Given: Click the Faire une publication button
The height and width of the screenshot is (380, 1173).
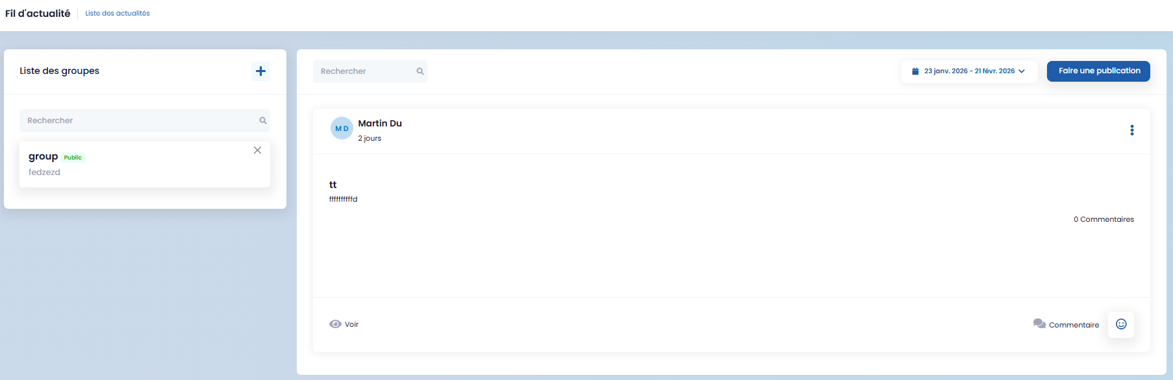Looking at the screenshot, I should click(1098, 71).
